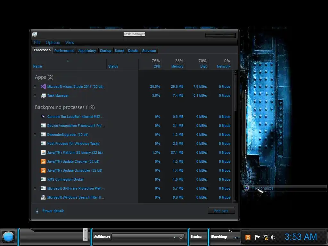The image size is (328, 246).
Task: Click the LoopBe1 internal MIDI process icon
Action: click(x=43, y=117)
